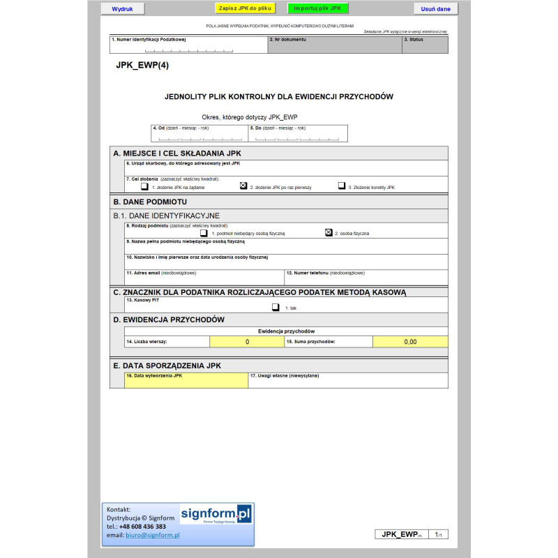
Task: Click the green Importuj plik JPK button
Action: coord(317,9)
